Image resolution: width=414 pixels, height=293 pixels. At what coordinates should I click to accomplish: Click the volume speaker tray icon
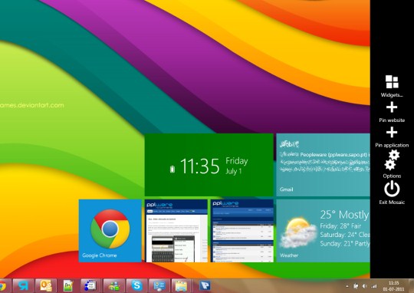click(x=365, y=286)
